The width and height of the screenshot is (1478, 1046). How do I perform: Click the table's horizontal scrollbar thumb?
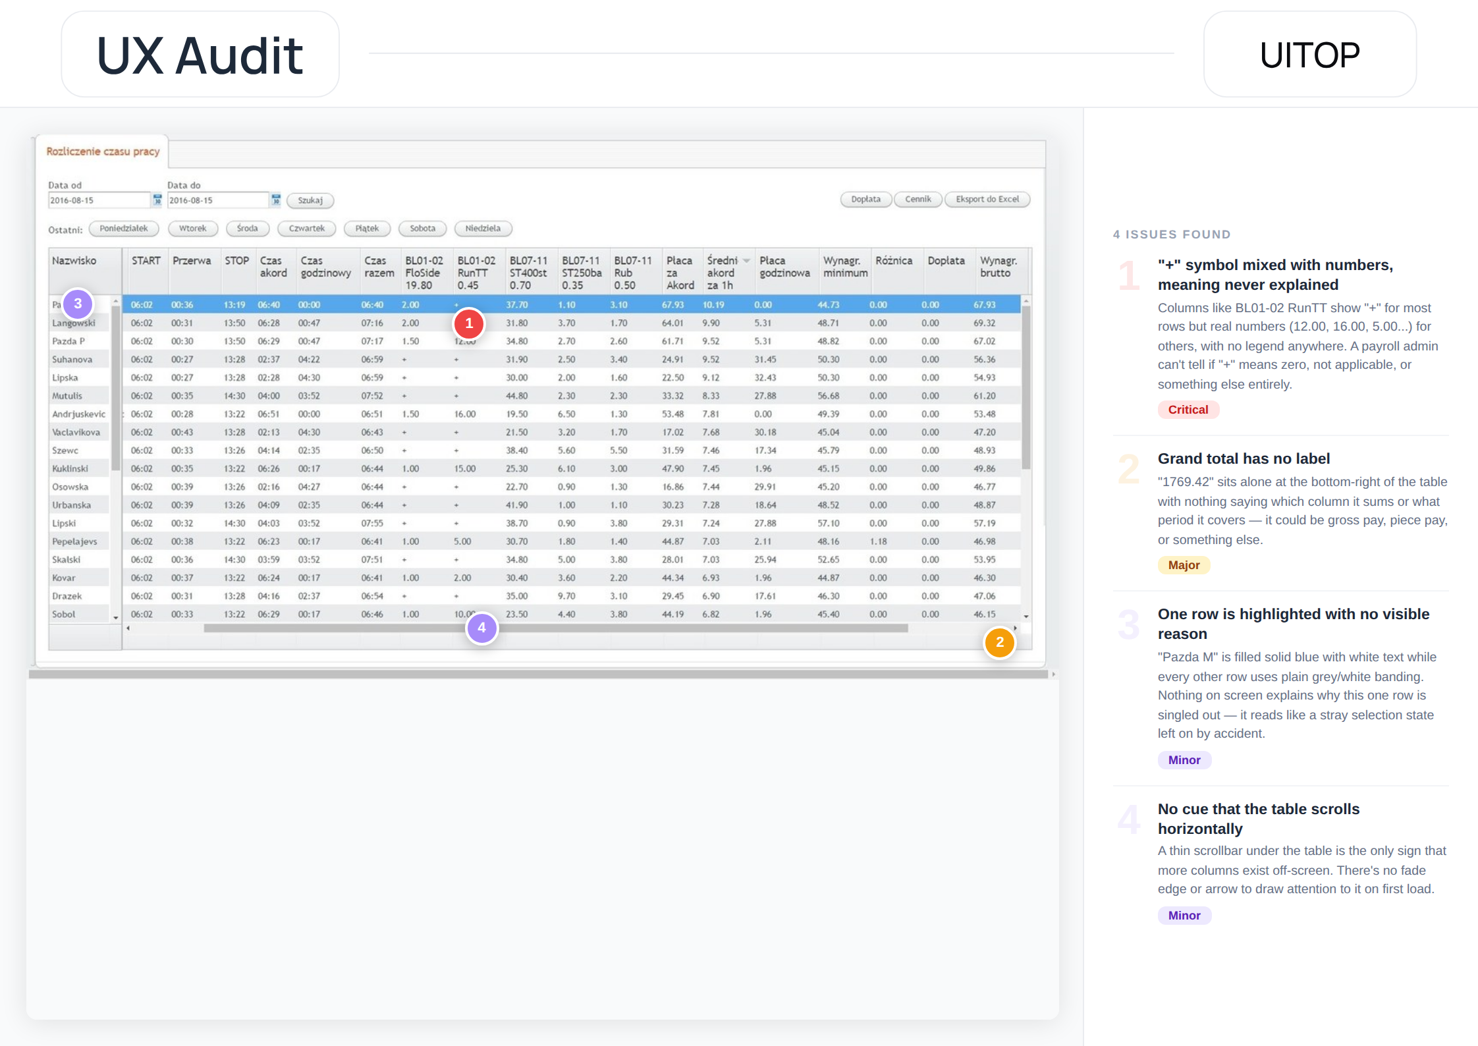coord(556,628)
